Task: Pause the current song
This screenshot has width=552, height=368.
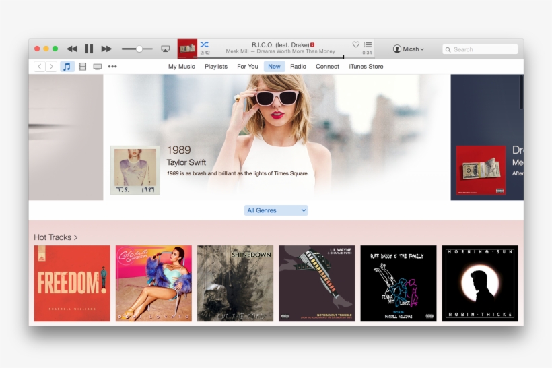Action: coord(89,49)
